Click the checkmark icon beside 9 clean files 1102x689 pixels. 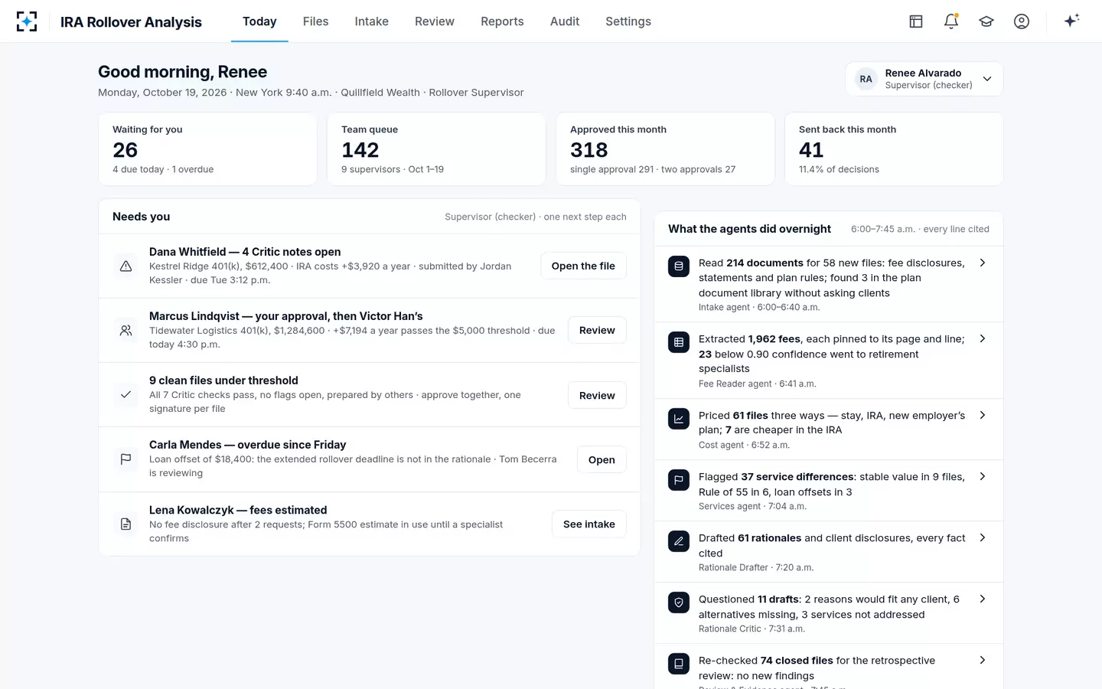click(x=126, y=394)
